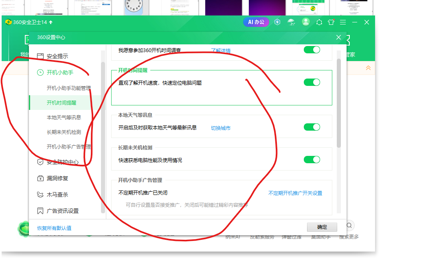The height and width of the screenshot is (267, 439).
Task: Open the plugin puzzle icon in the title bar
Action: (319, 22)
